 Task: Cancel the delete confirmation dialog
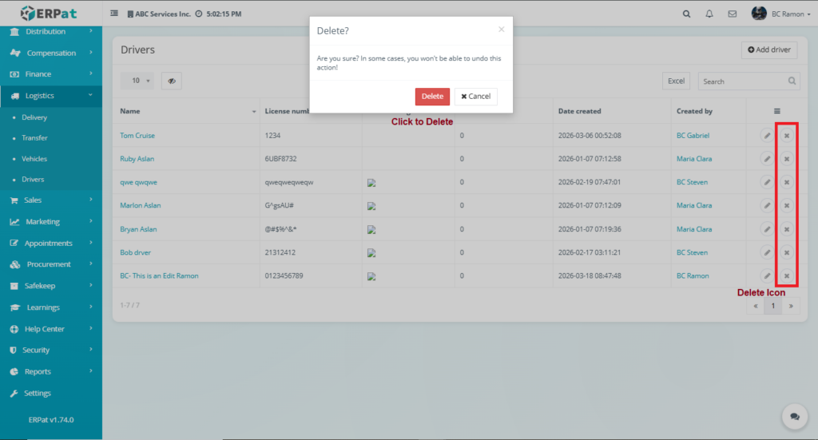(x=476, y=97)
